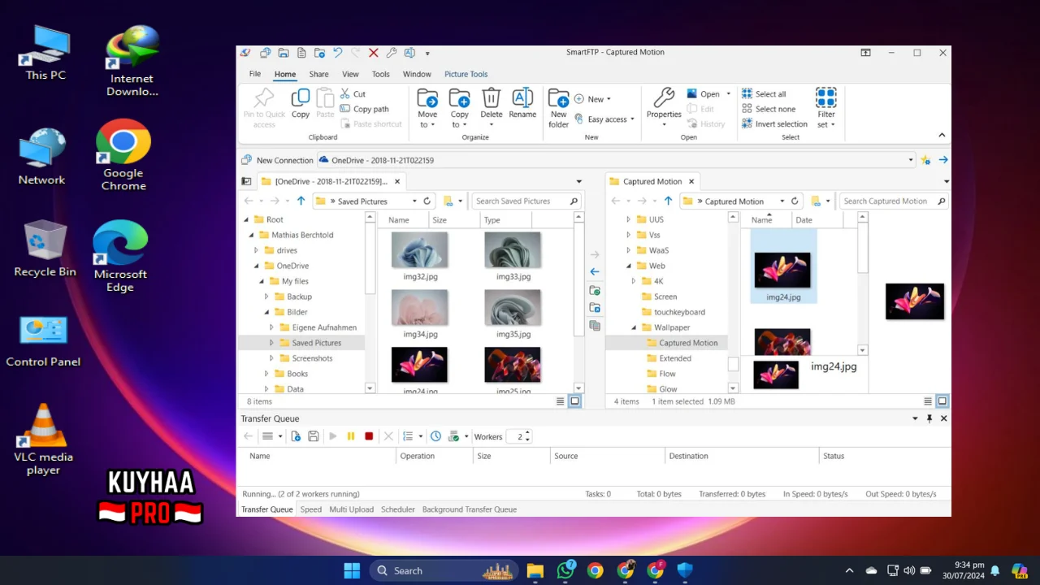Click the Copy button in the Clipboard group

(301, 104)
